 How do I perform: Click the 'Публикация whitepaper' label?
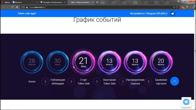pos(58,82)
